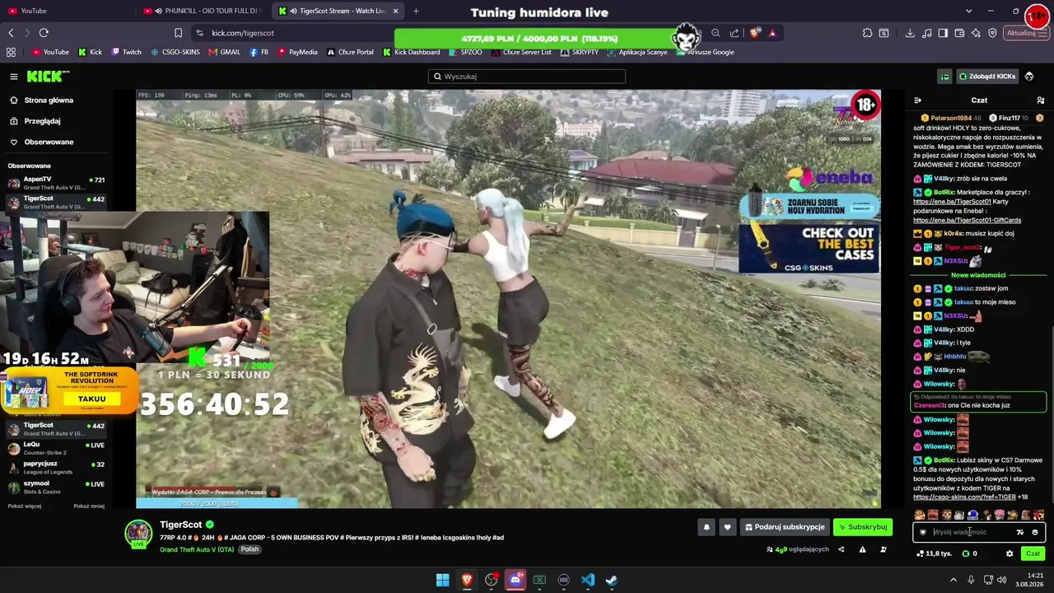Viewport: 1054px width, 593px height.
Task: Open a new browser tab
Action: pos(416,11)
